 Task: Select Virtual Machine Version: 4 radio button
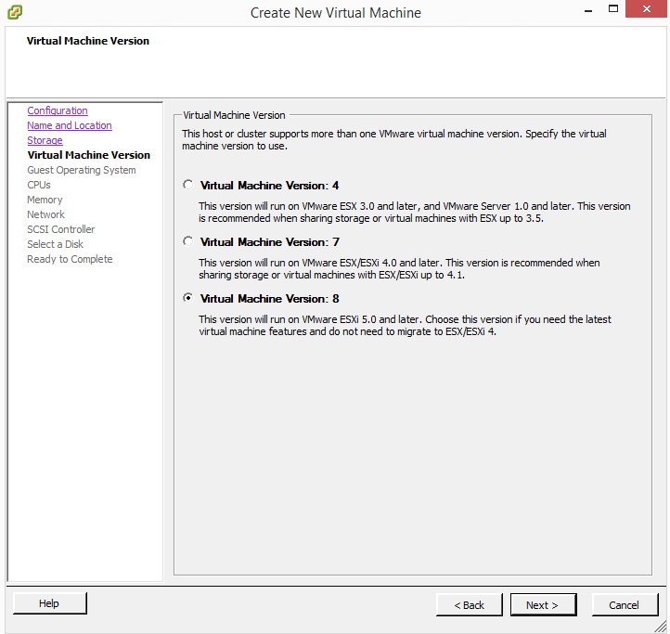(187, 185)
